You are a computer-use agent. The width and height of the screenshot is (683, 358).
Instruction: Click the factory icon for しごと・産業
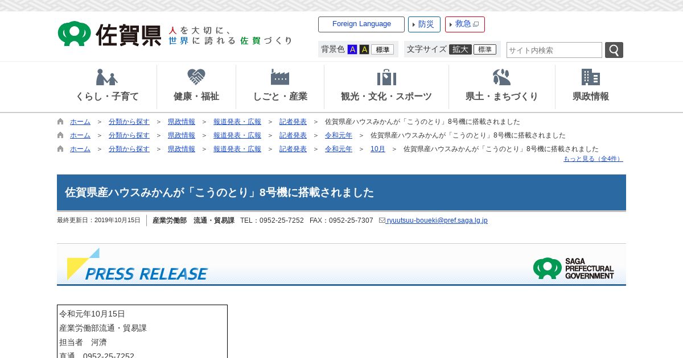[280, 77]
